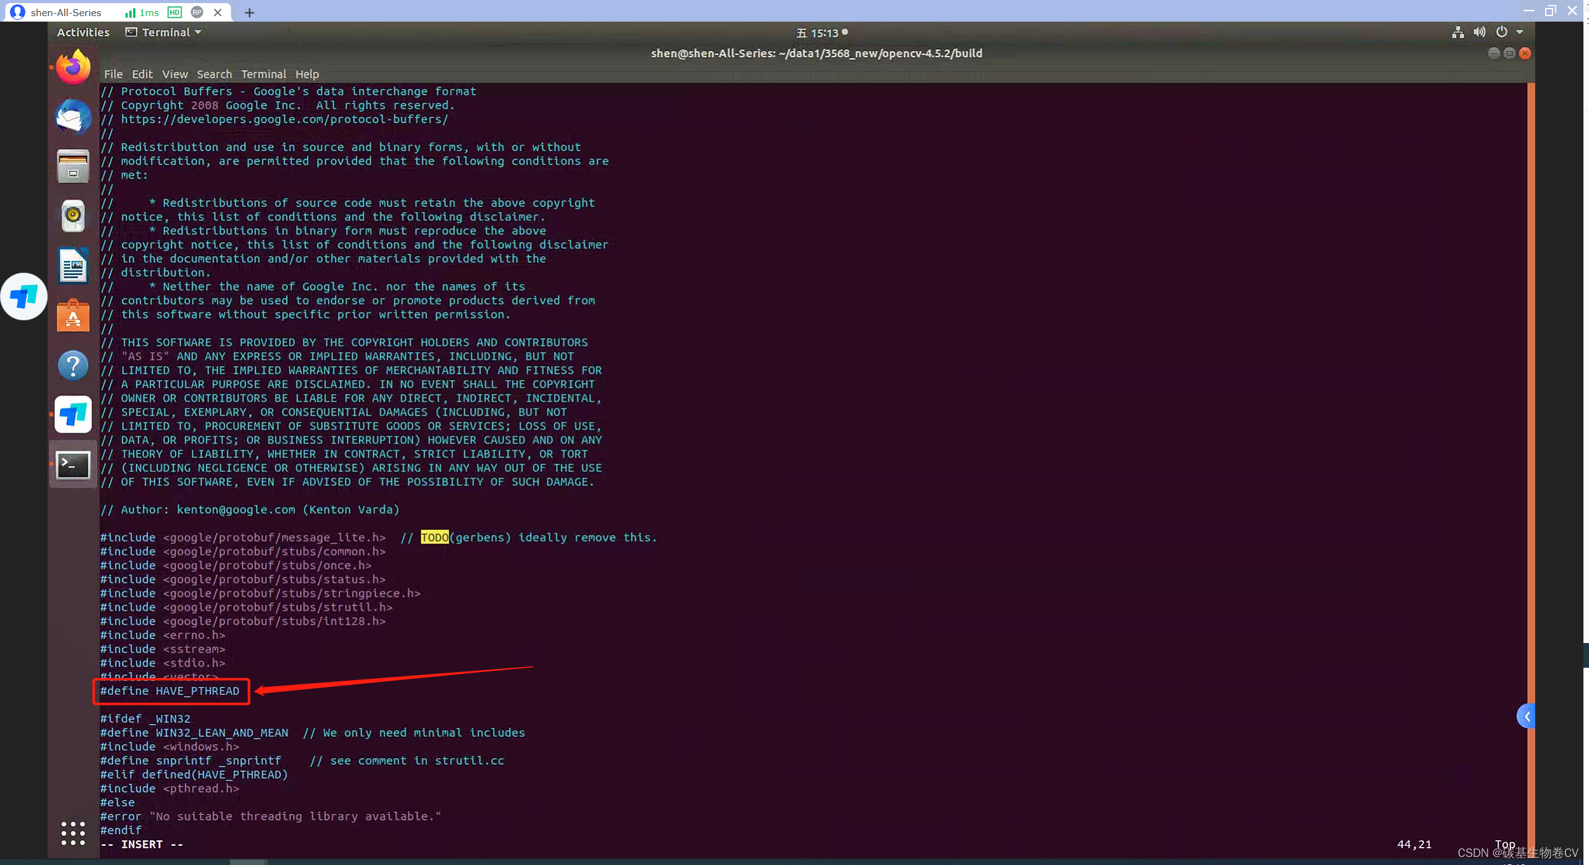The width and height of the screenshot is (1589, 865).
Task: Open the Search menu in Terminal
Action: [x=214, y=74]
